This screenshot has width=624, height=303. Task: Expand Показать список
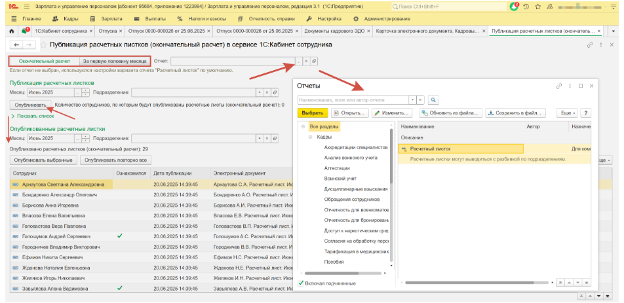pyautogui.click(x=33, y=116)
